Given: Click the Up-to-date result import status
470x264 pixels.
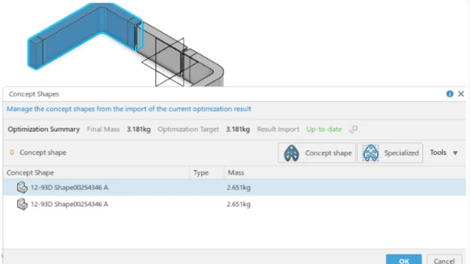Looking at the screenshot, I should [x=324, y=129].
